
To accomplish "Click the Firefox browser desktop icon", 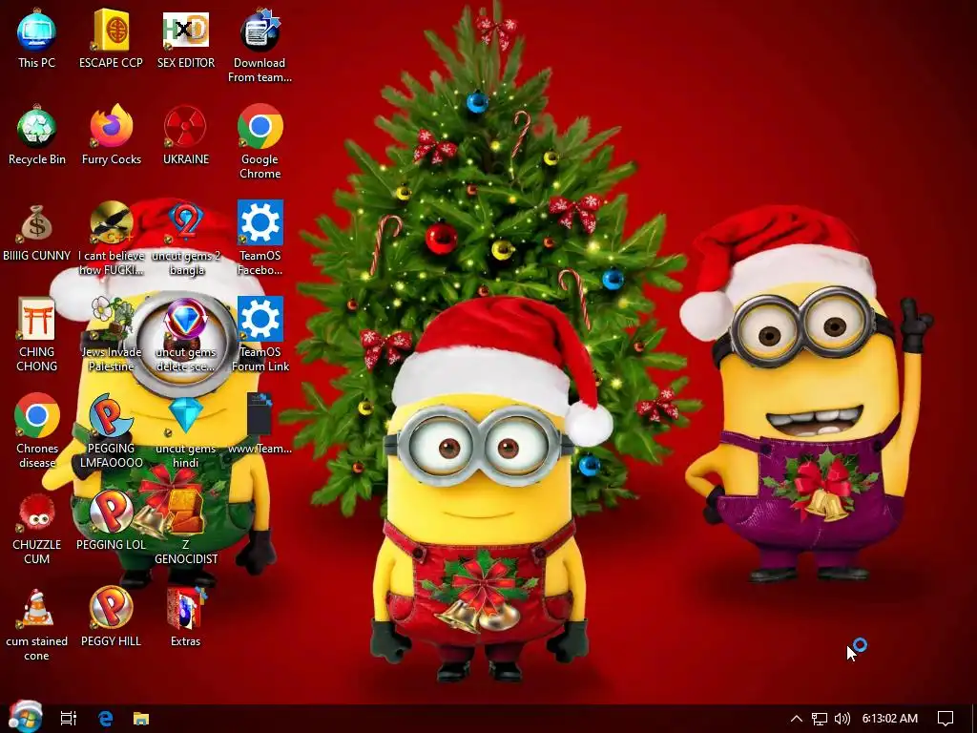I will 111,127.
